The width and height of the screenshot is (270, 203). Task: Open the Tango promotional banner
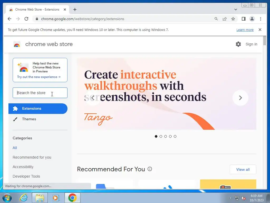[x=167, y=94]
